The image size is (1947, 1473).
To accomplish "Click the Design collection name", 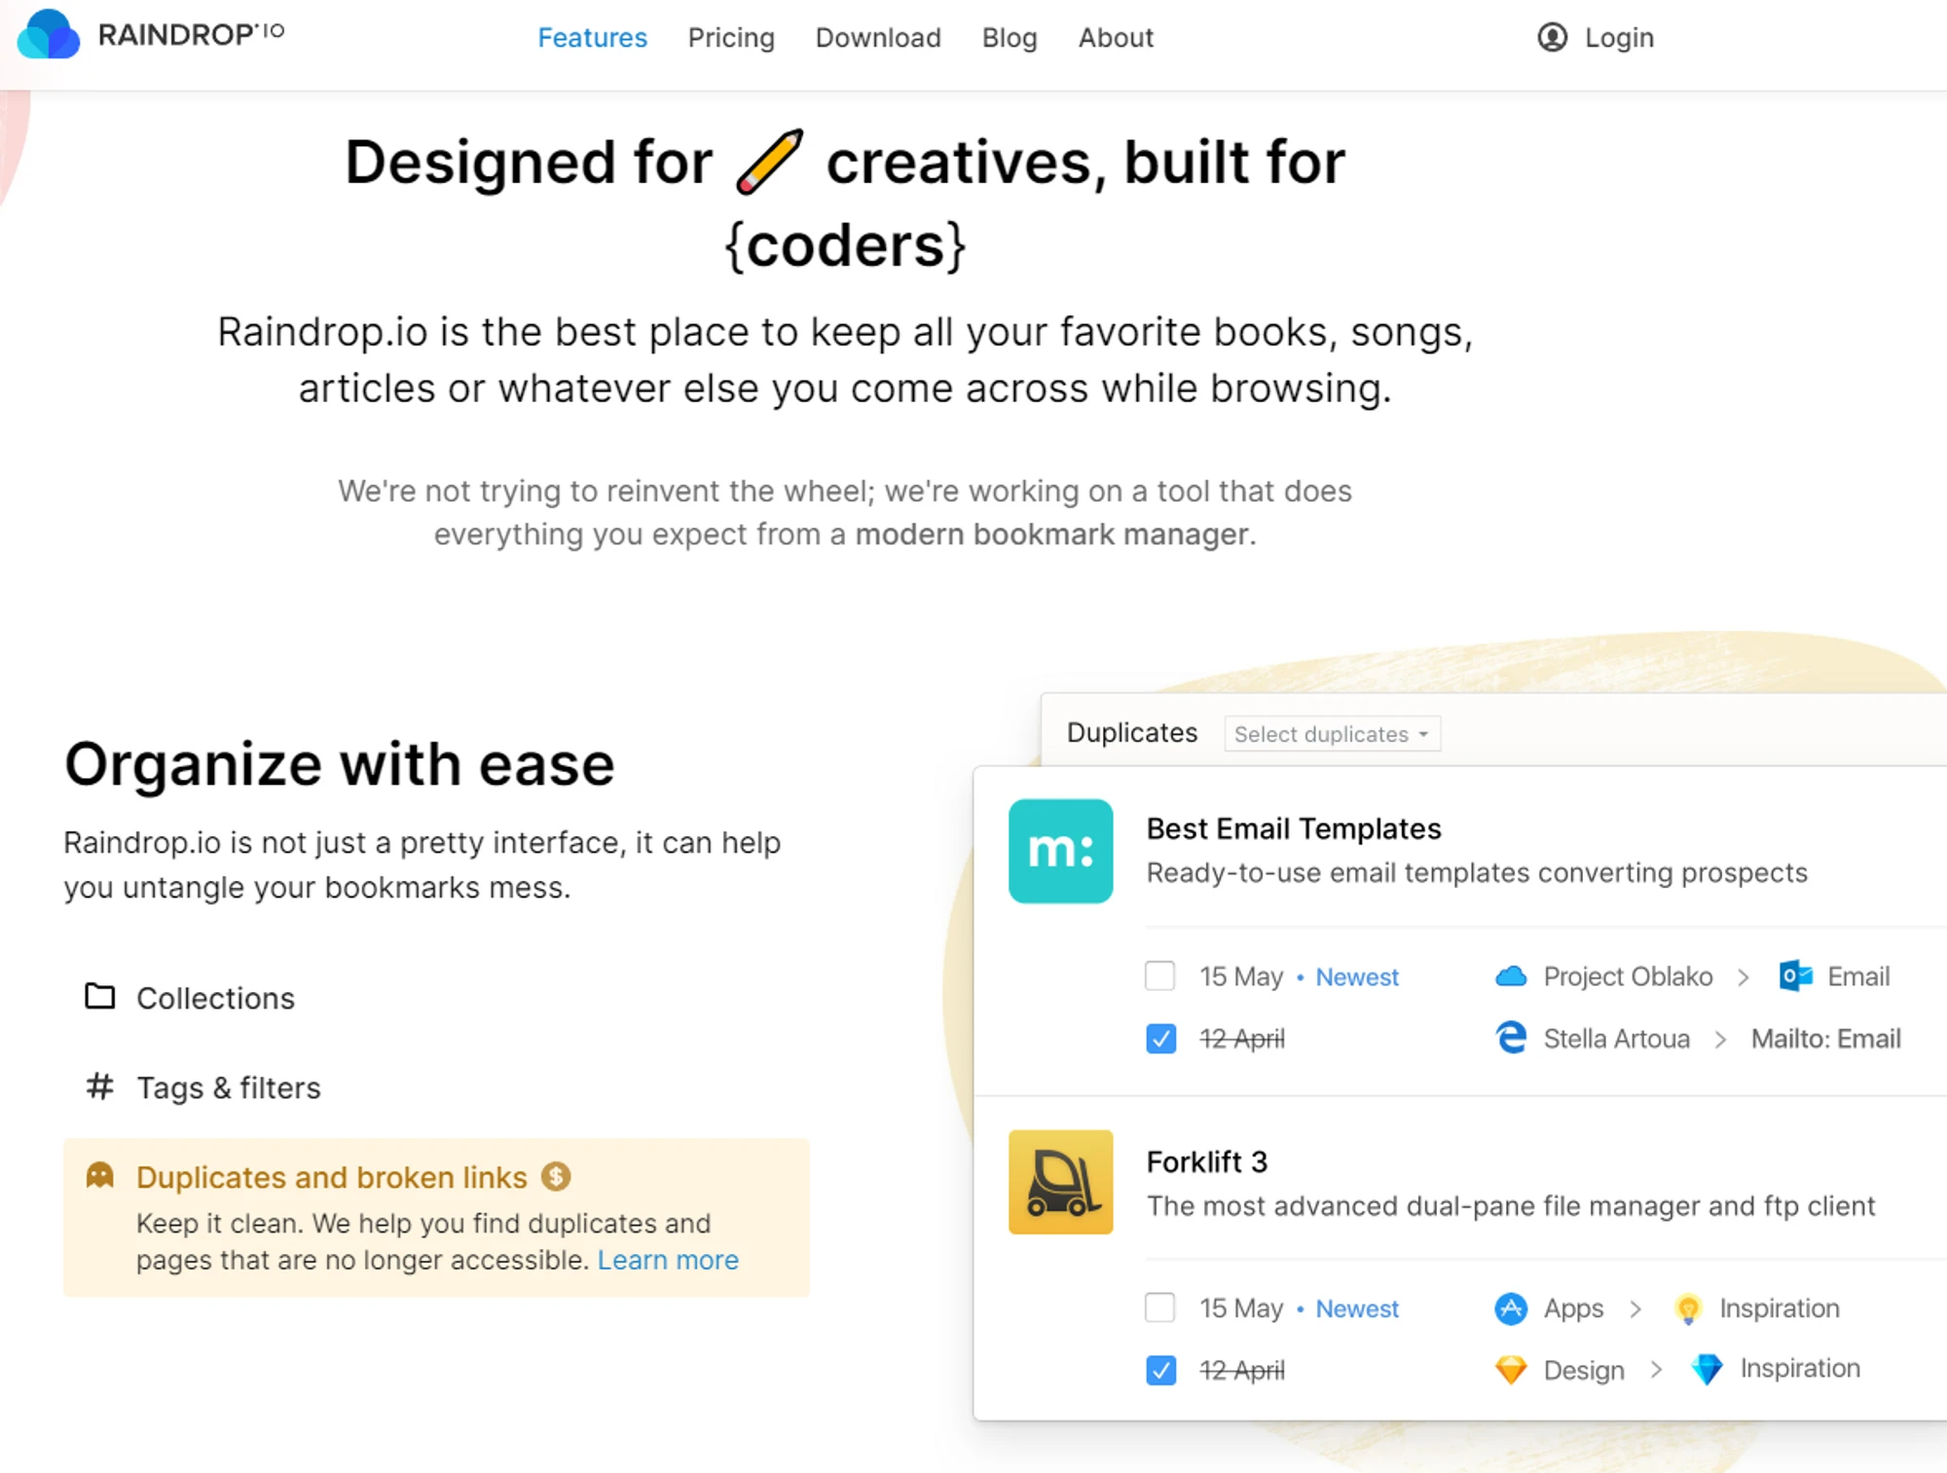I will tap(1584, 1371).
